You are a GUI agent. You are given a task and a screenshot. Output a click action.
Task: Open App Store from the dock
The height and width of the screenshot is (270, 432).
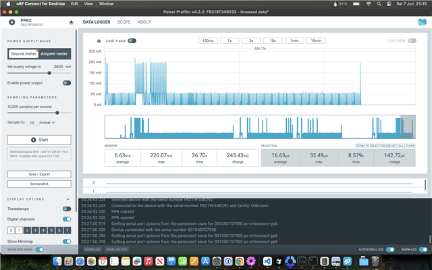[205, 261]
